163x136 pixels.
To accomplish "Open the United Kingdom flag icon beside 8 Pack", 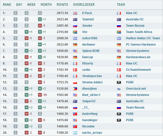I will pyautogui.click(x=75, y=13).
